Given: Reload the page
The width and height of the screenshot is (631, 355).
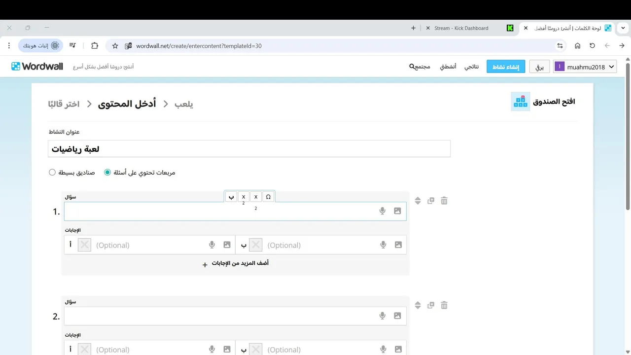Looking at the screenshot, I should [x=592, y=46].
